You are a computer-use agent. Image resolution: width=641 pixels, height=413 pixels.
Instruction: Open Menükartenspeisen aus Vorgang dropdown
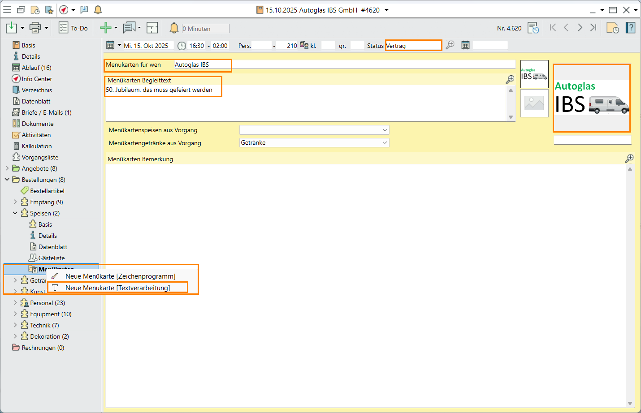384,130
